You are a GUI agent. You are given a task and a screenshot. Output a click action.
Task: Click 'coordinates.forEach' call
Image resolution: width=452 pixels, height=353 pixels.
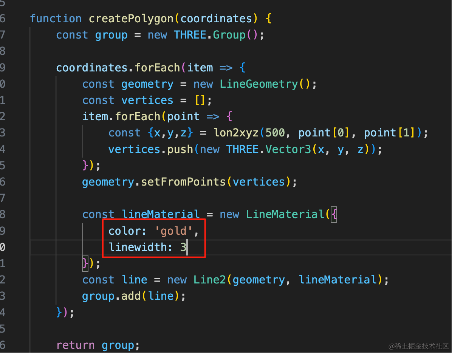pyautogui.click(x=118, y=68)
